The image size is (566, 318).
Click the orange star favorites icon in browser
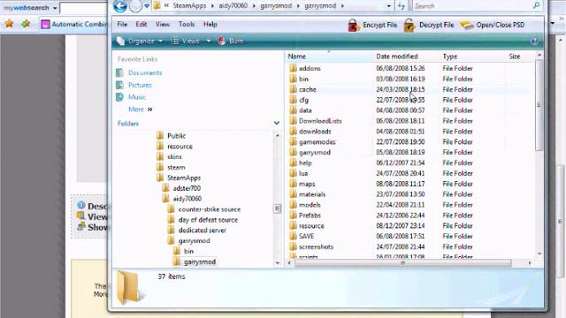[x=10, y=24]
